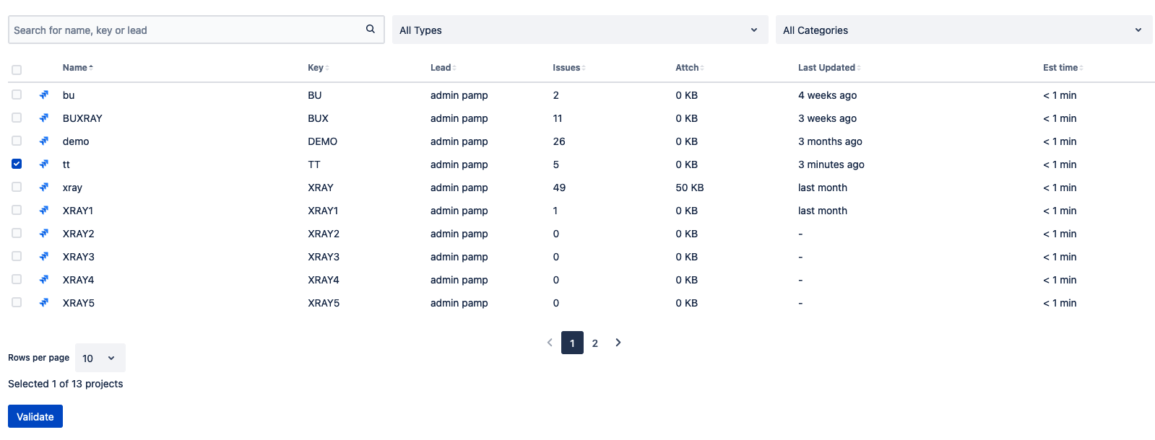The height and width of the screenshot is (440, 1155).
Task: Check the XRAY3 project checkbox
Action: pyautogui.click(x=17, y=256)
